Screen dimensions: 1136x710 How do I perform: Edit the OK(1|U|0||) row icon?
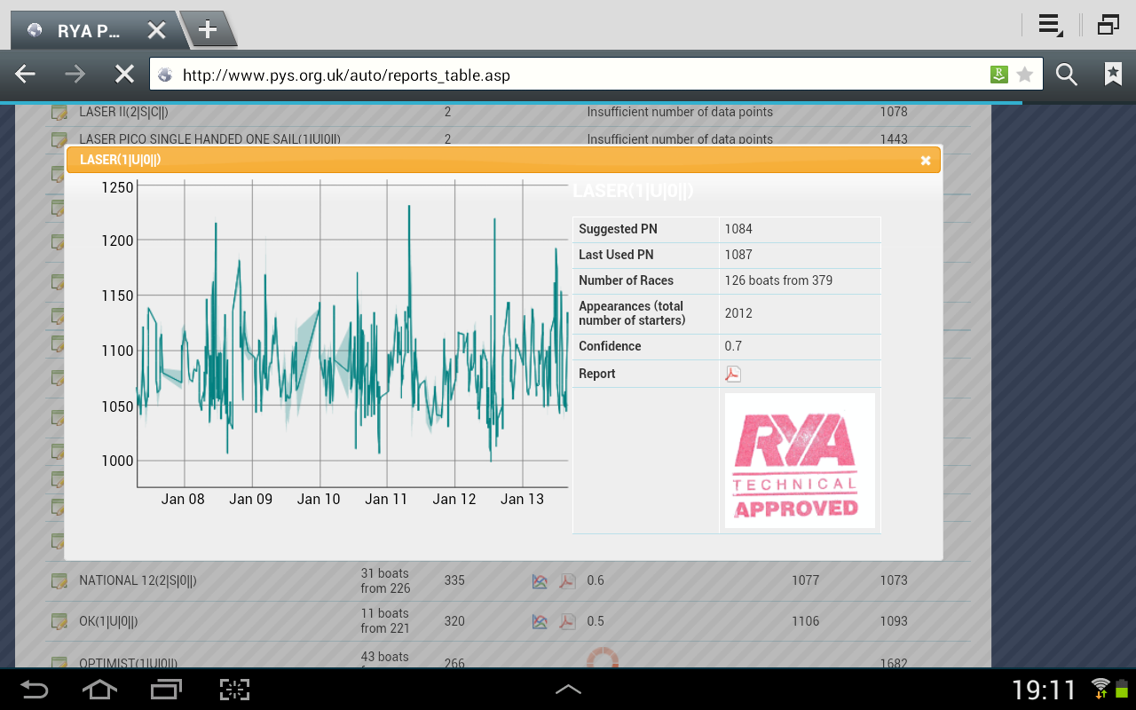coord(59,621)
